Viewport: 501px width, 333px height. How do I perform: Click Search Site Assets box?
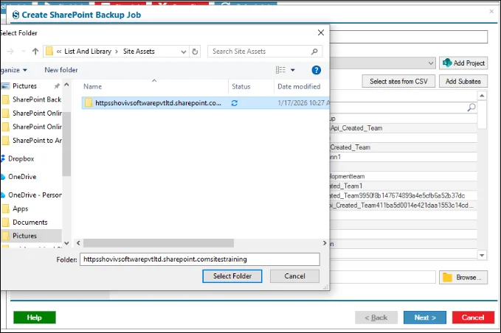point(265,52)
